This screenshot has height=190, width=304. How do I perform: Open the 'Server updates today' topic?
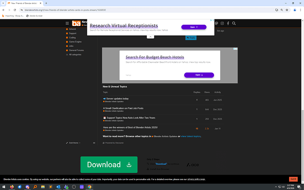tap(117, 99)
